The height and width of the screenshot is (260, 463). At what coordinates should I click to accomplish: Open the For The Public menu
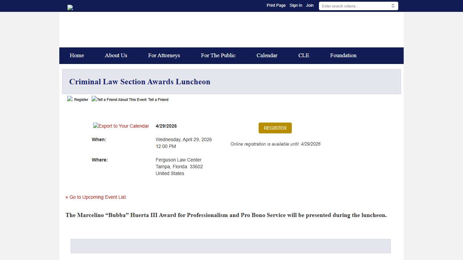(x=218, y=56)
